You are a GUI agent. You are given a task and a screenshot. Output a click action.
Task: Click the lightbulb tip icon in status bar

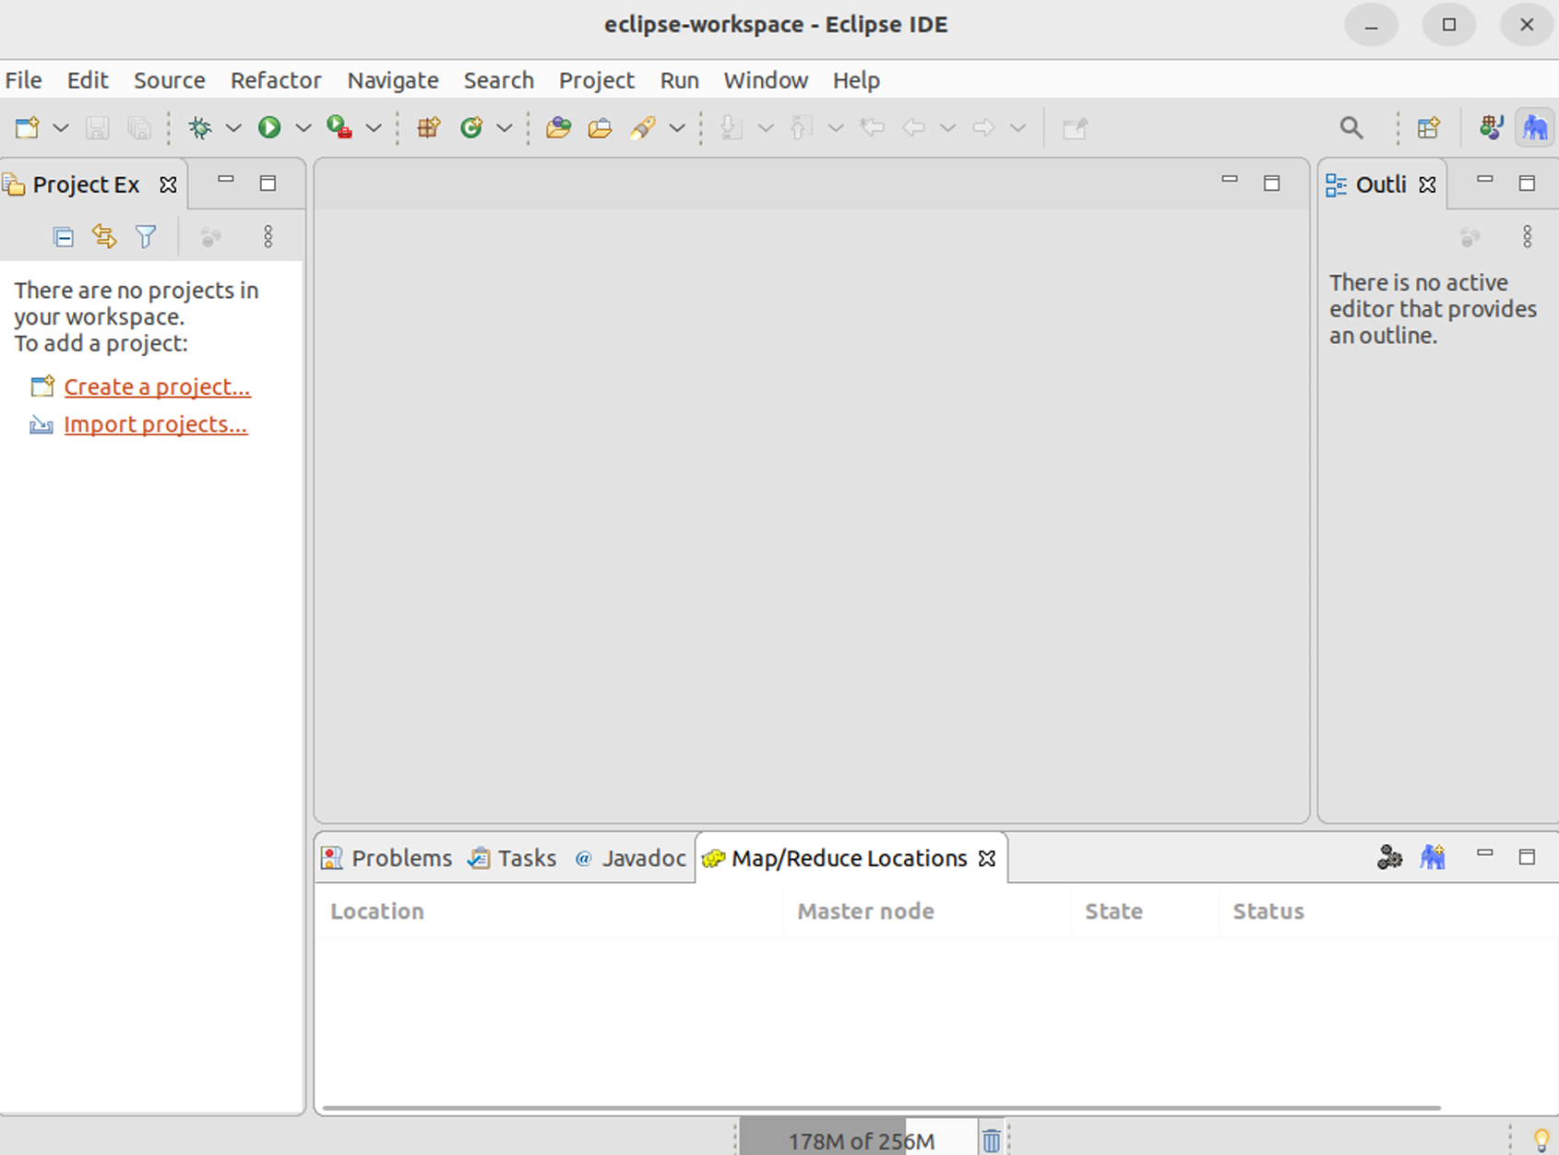[1541, 1141]
